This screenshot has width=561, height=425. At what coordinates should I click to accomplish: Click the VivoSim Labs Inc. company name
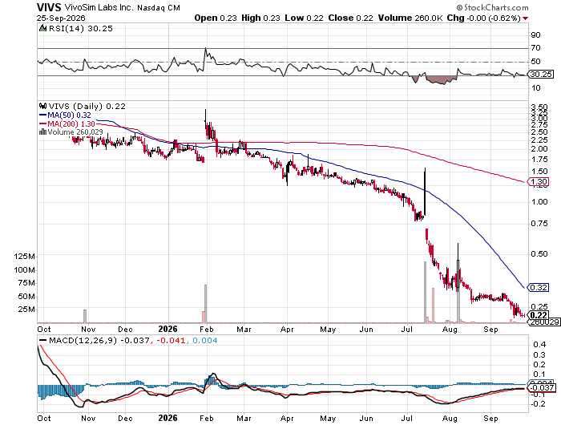point(99,7)
